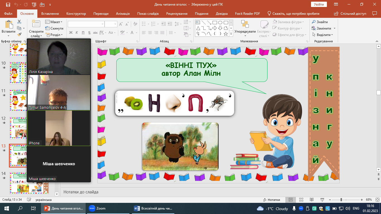Click the Упорядкувати arrange icon
This screenshot has width=381, height=214.
(x=245, y=24)
